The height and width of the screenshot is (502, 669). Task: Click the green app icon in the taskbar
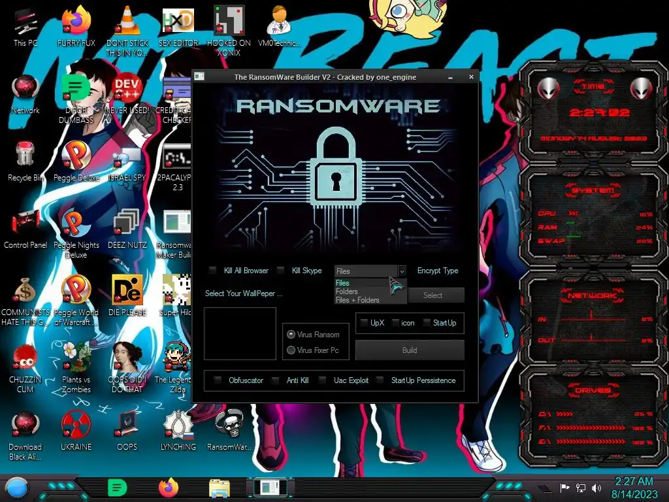(x=117, y=488)
